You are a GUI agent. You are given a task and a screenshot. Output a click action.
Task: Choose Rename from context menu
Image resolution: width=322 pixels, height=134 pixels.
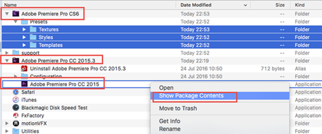click(x=170, y=129)
